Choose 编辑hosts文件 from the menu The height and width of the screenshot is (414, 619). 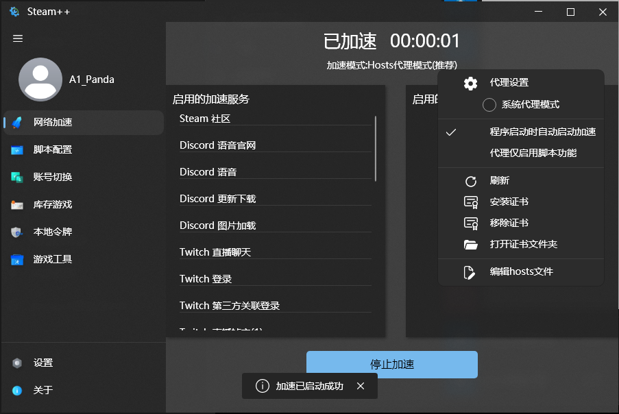[x=522, y=271]
